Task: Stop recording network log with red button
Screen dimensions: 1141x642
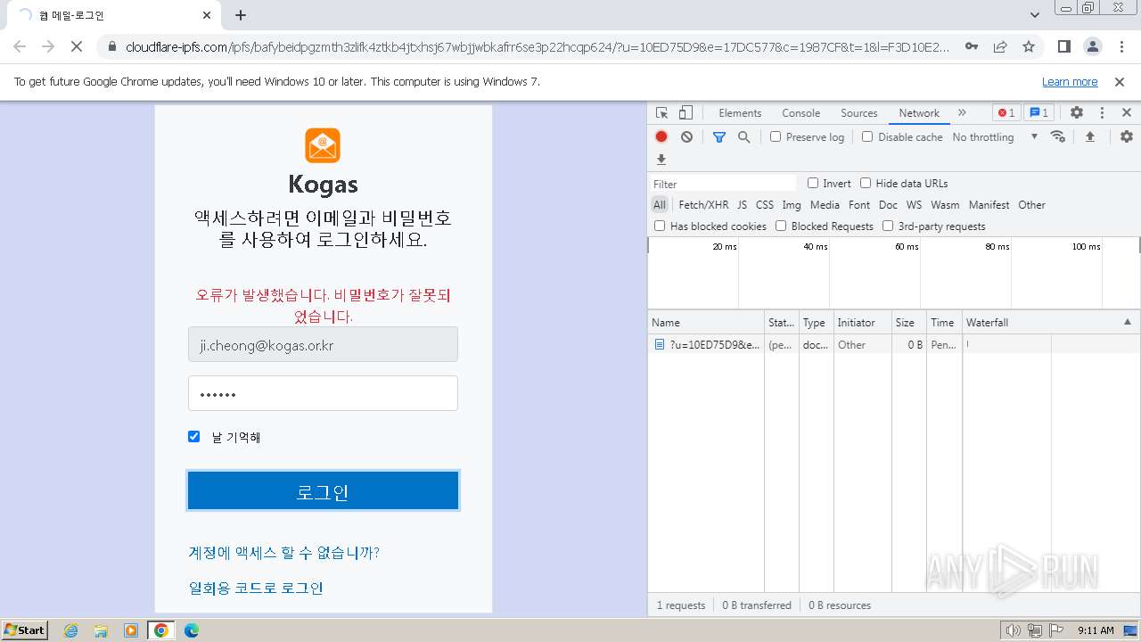Action: (x=661, y=137)
